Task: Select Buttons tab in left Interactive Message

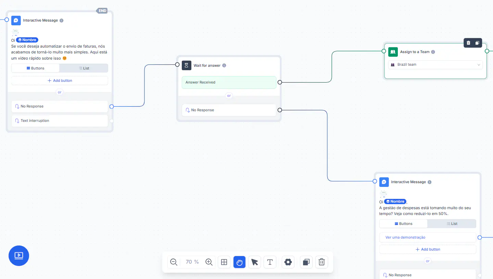Action: tap(36, 68)
